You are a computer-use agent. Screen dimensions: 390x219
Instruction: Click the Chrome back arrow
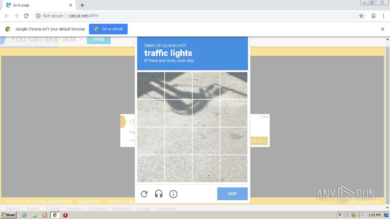7,16
